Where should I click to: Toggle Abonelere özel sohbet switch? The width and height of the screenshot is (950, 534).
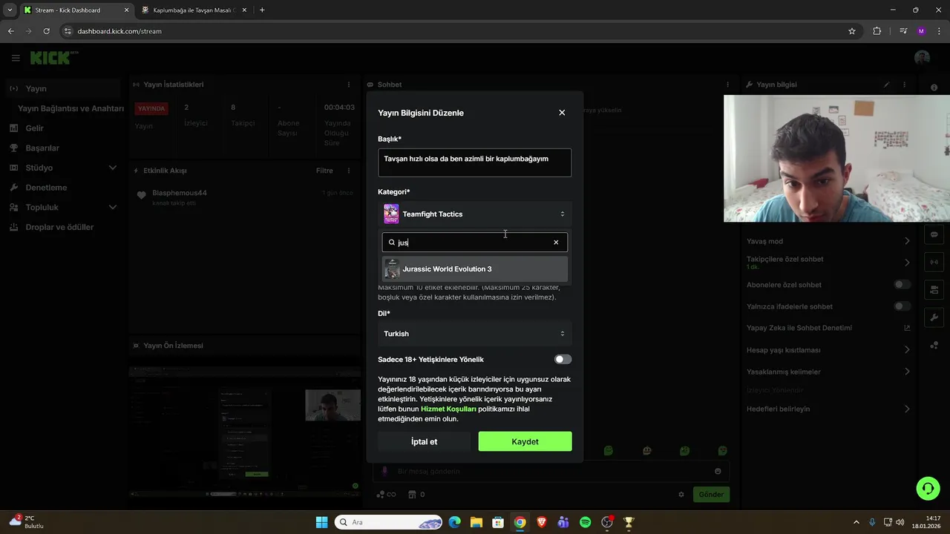[902, 285]
